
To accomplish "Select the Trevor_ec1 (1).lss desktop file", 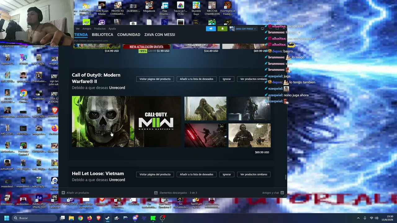I will coord(180,9).
